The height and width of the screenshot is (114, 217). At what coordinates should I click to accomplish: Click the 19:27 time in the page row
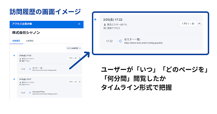point(23,93)
